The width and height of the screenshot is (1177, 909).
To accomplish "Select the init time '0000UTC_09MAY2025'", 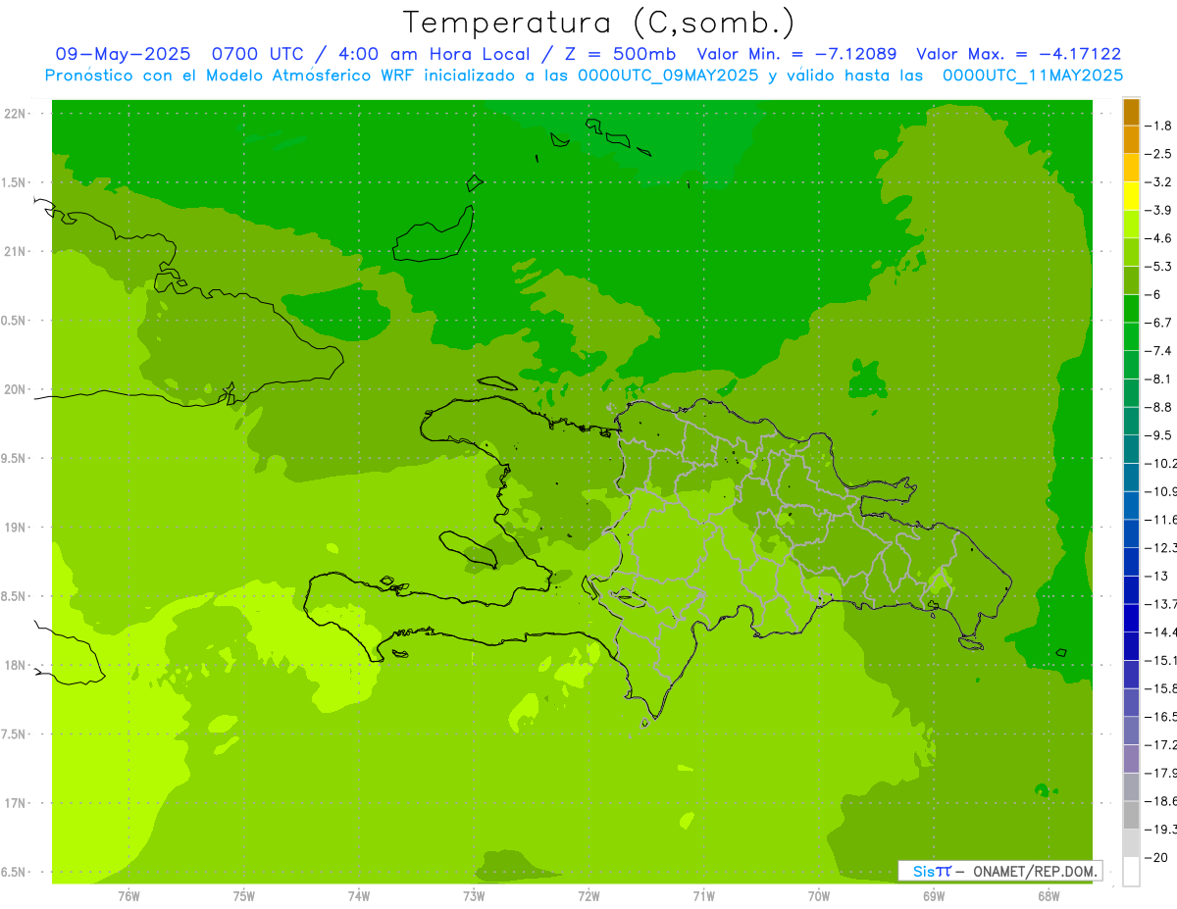I will 668,76.
